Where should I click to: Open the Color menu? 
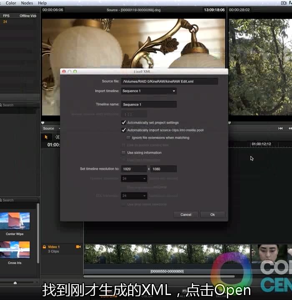pyautogui.click(x=11, y=3)
